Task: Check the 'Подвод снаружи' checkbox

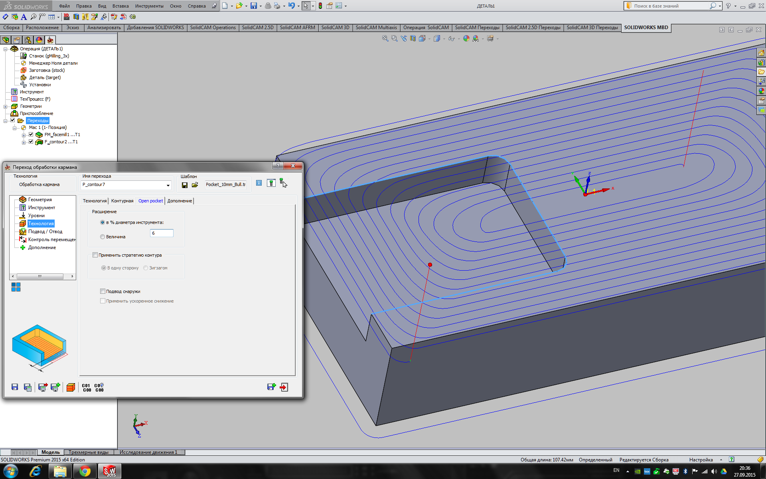Action: (x=103, y=291)
